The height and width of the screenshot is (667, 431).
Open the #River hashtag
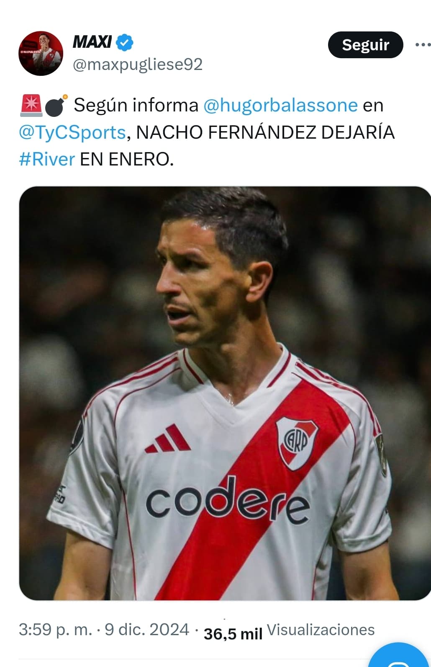47,159
